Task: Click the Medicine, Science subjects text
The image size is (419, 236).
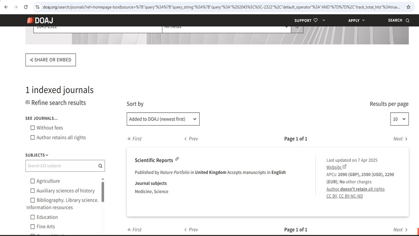Action: point(152,192)
